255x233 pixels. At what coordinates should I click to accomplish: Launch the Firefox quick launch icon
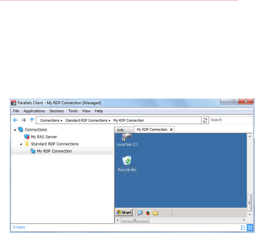pos(148,213)
